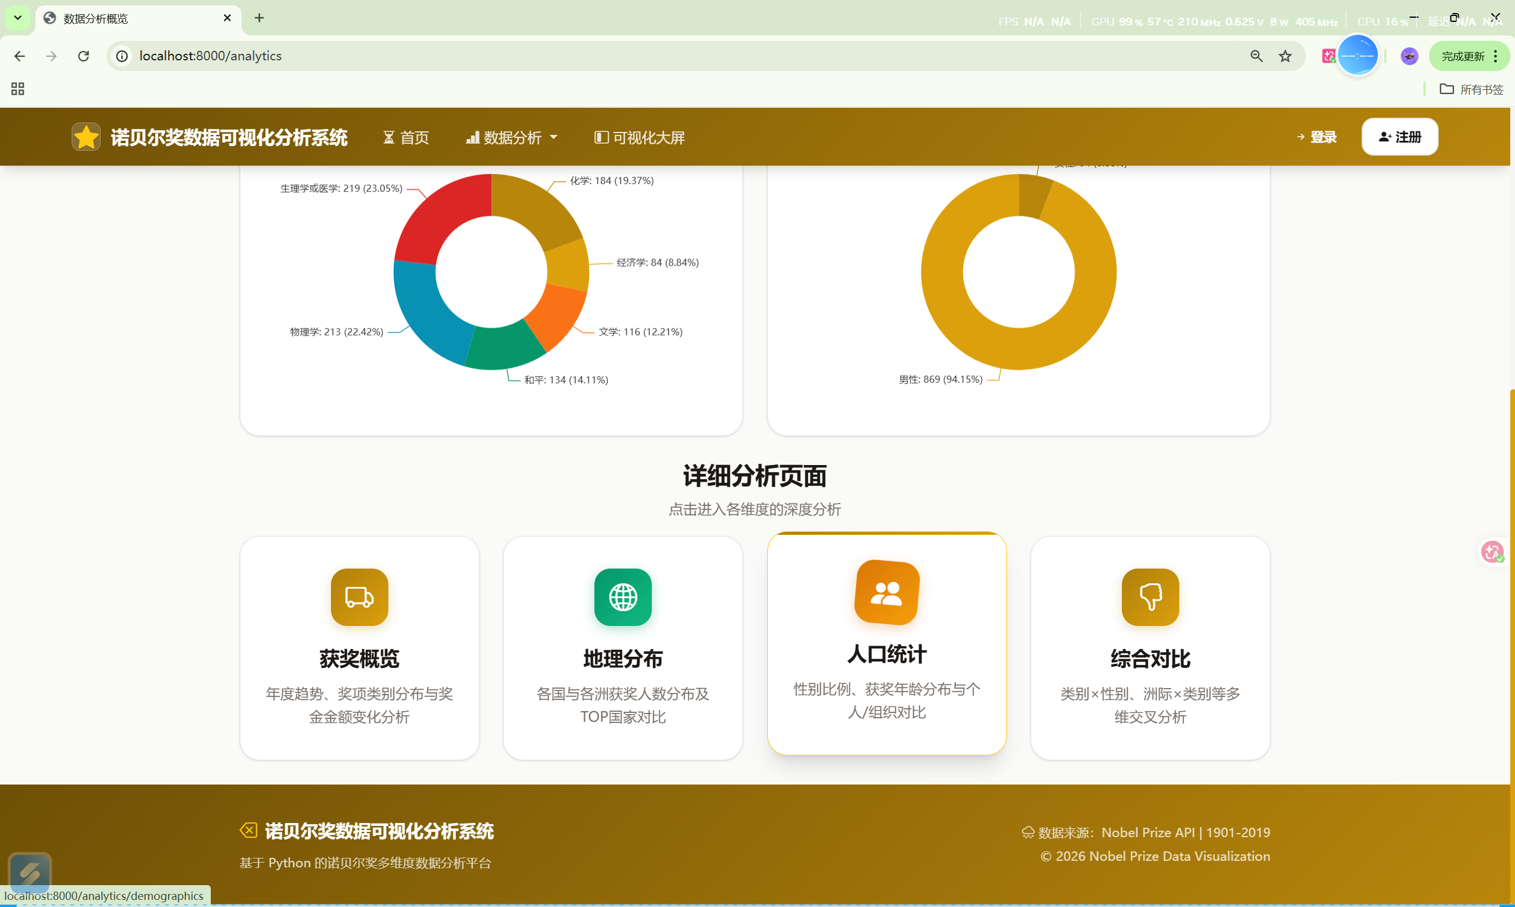Click the globe icon on 地理分布 card
Viewport: 1515px width, 907px height.
(622, 596)
